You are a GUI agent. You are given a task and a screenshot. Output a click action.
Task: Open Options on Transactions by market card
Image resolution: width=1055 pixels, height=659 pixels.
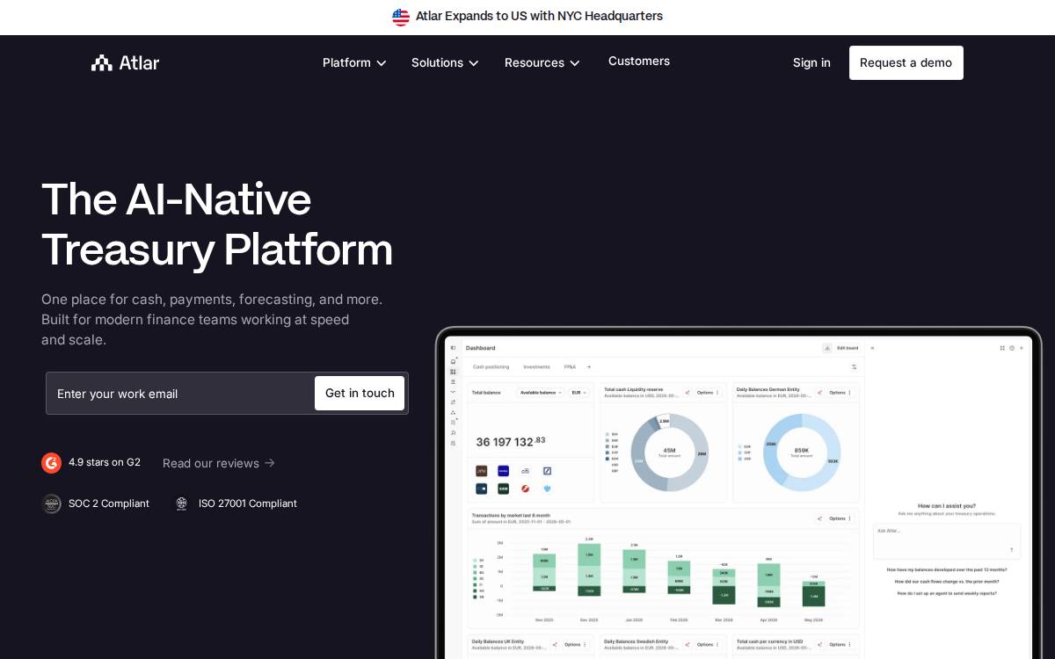click(840, 518)
